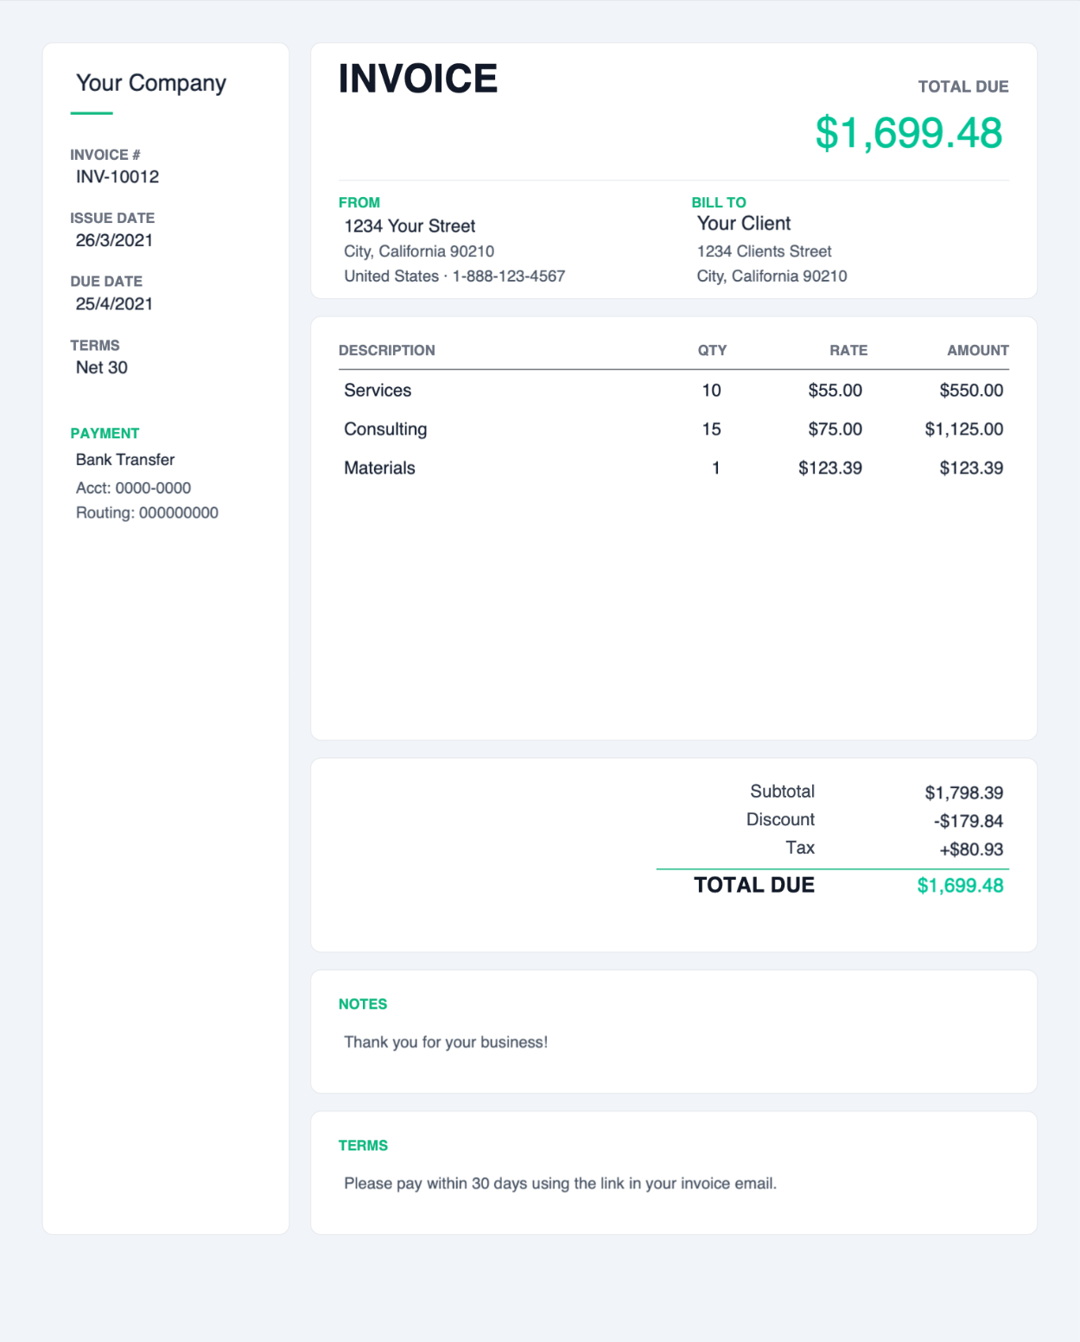
Task: Click the PAYMENT sidebar heading
Action: click(x=105, y=433)
